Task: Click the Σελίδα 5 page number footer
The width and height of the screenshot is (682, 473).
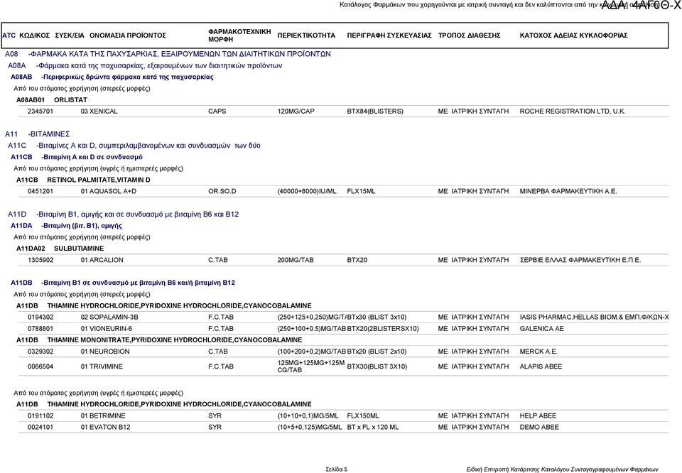Action: 337,469
